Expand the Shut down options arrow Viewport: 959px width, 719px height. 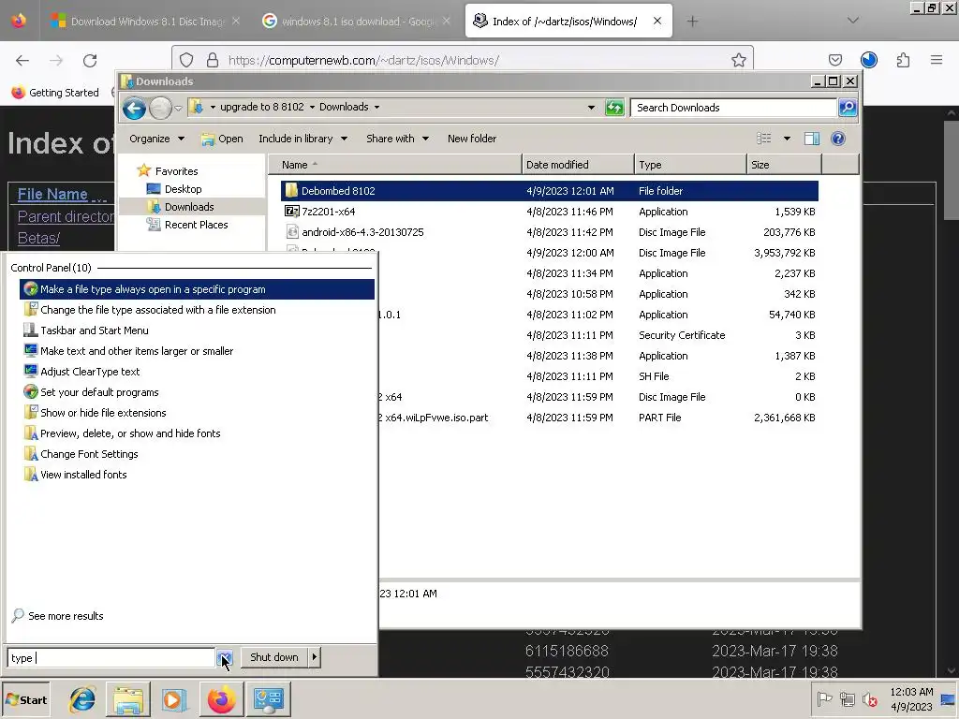click(x=315, y=657)
